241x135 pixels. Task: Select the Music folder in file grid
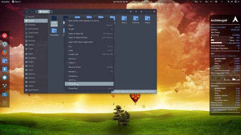pos(124,19)
